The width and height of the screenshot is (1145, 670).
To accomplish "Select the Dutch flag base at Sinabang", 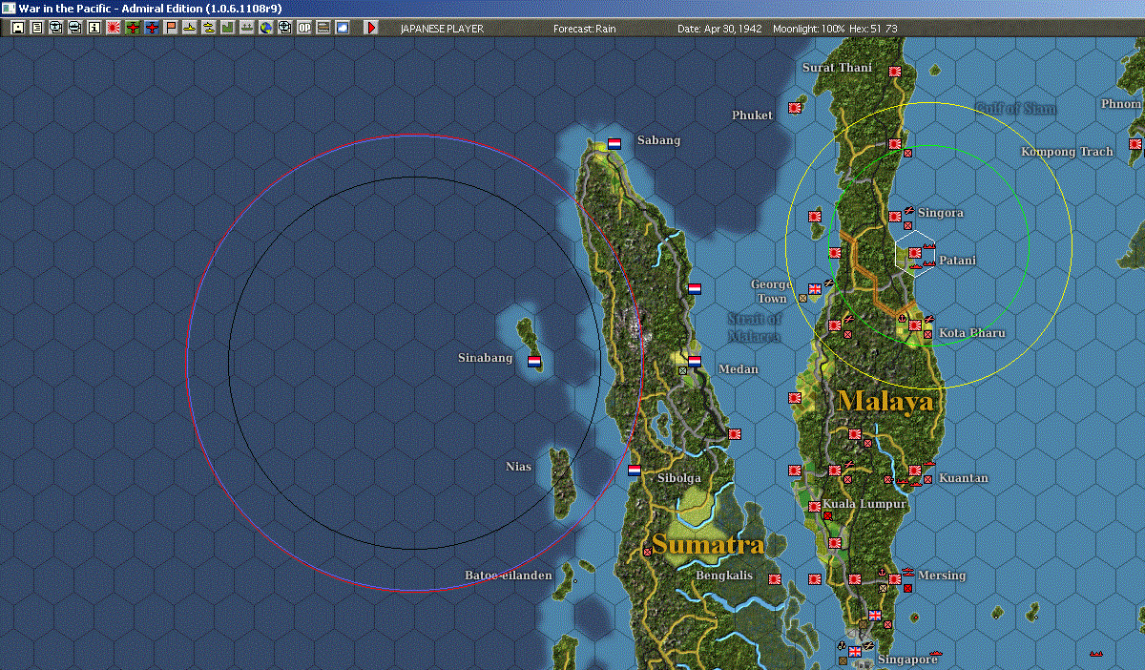I will point(534,361).
